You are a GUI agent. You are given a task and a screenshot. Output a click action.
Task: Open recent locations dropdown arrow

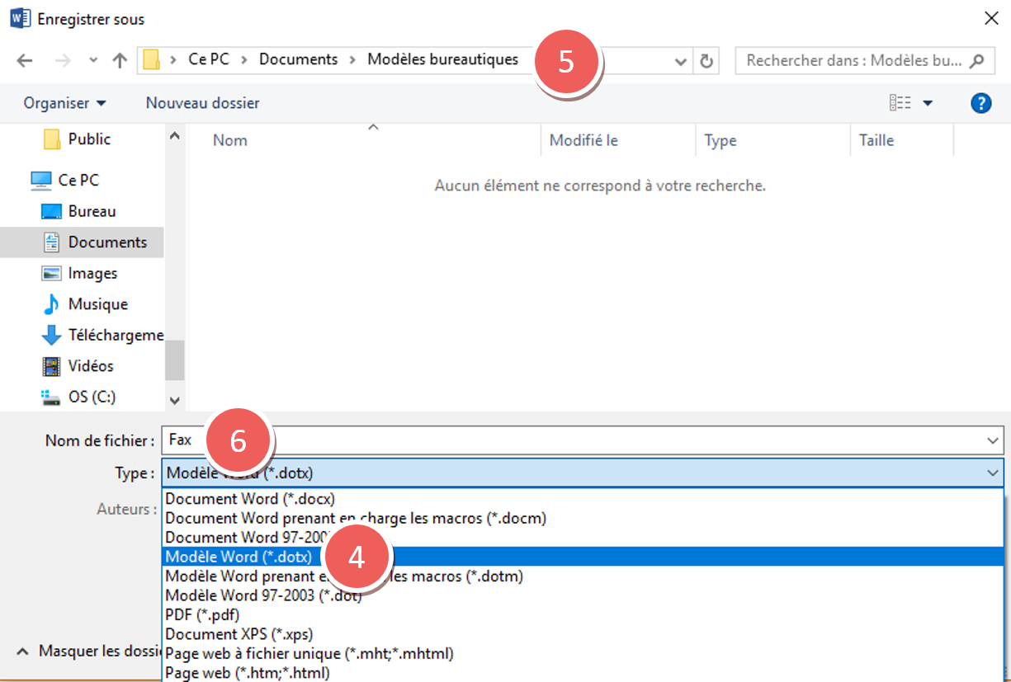[x=93, y=60]
